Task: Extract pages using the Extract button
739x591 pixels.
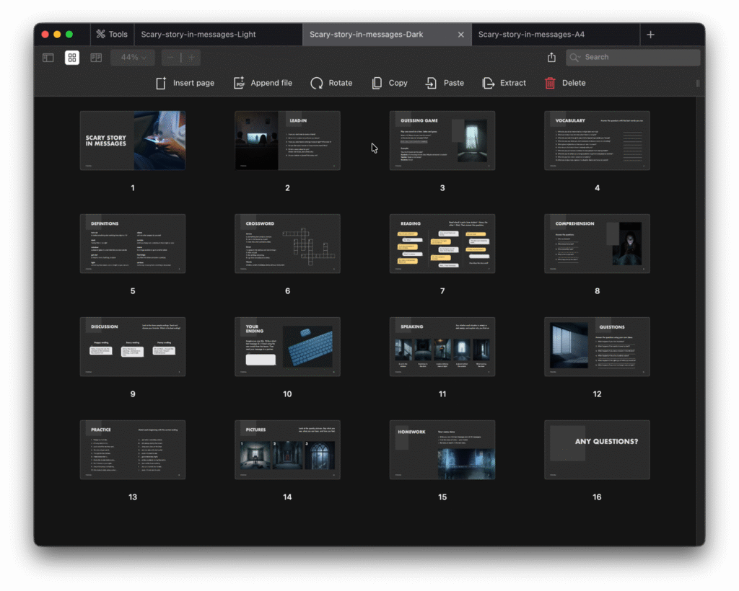Action: click(x=504, y=83)
